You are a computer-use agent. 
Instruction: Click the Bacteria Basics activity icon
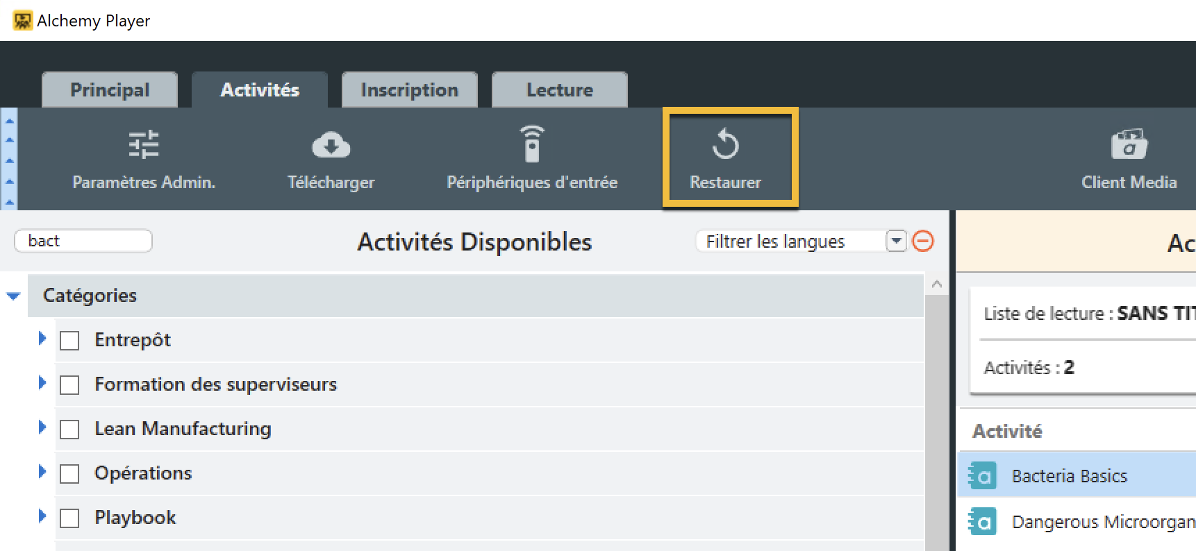click(x=983, y=476)
